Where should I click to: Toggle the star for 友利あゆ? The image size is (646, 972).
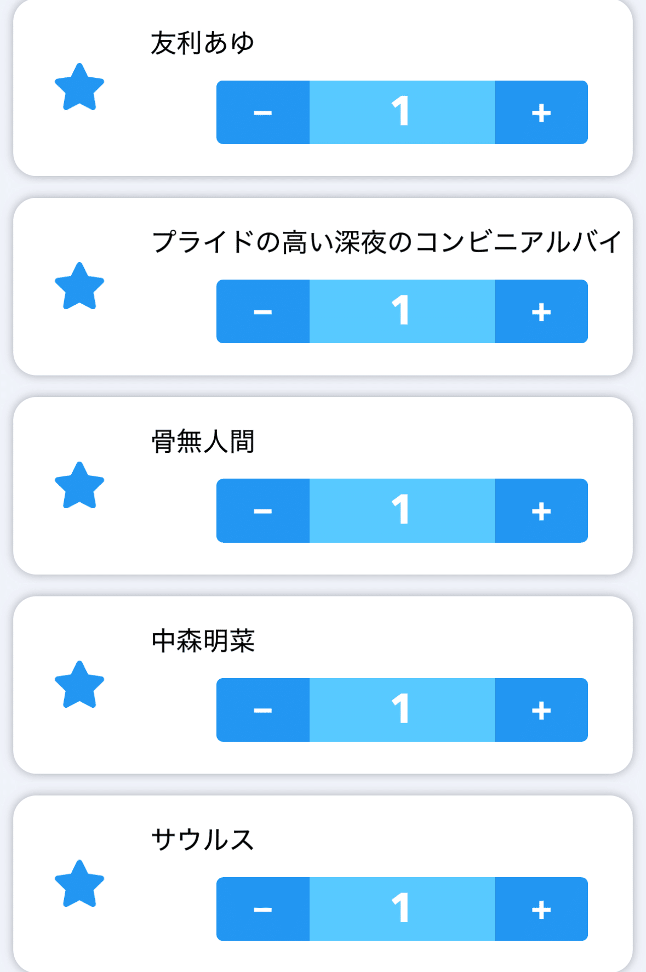pyautogui.click(x=79, y=88)
